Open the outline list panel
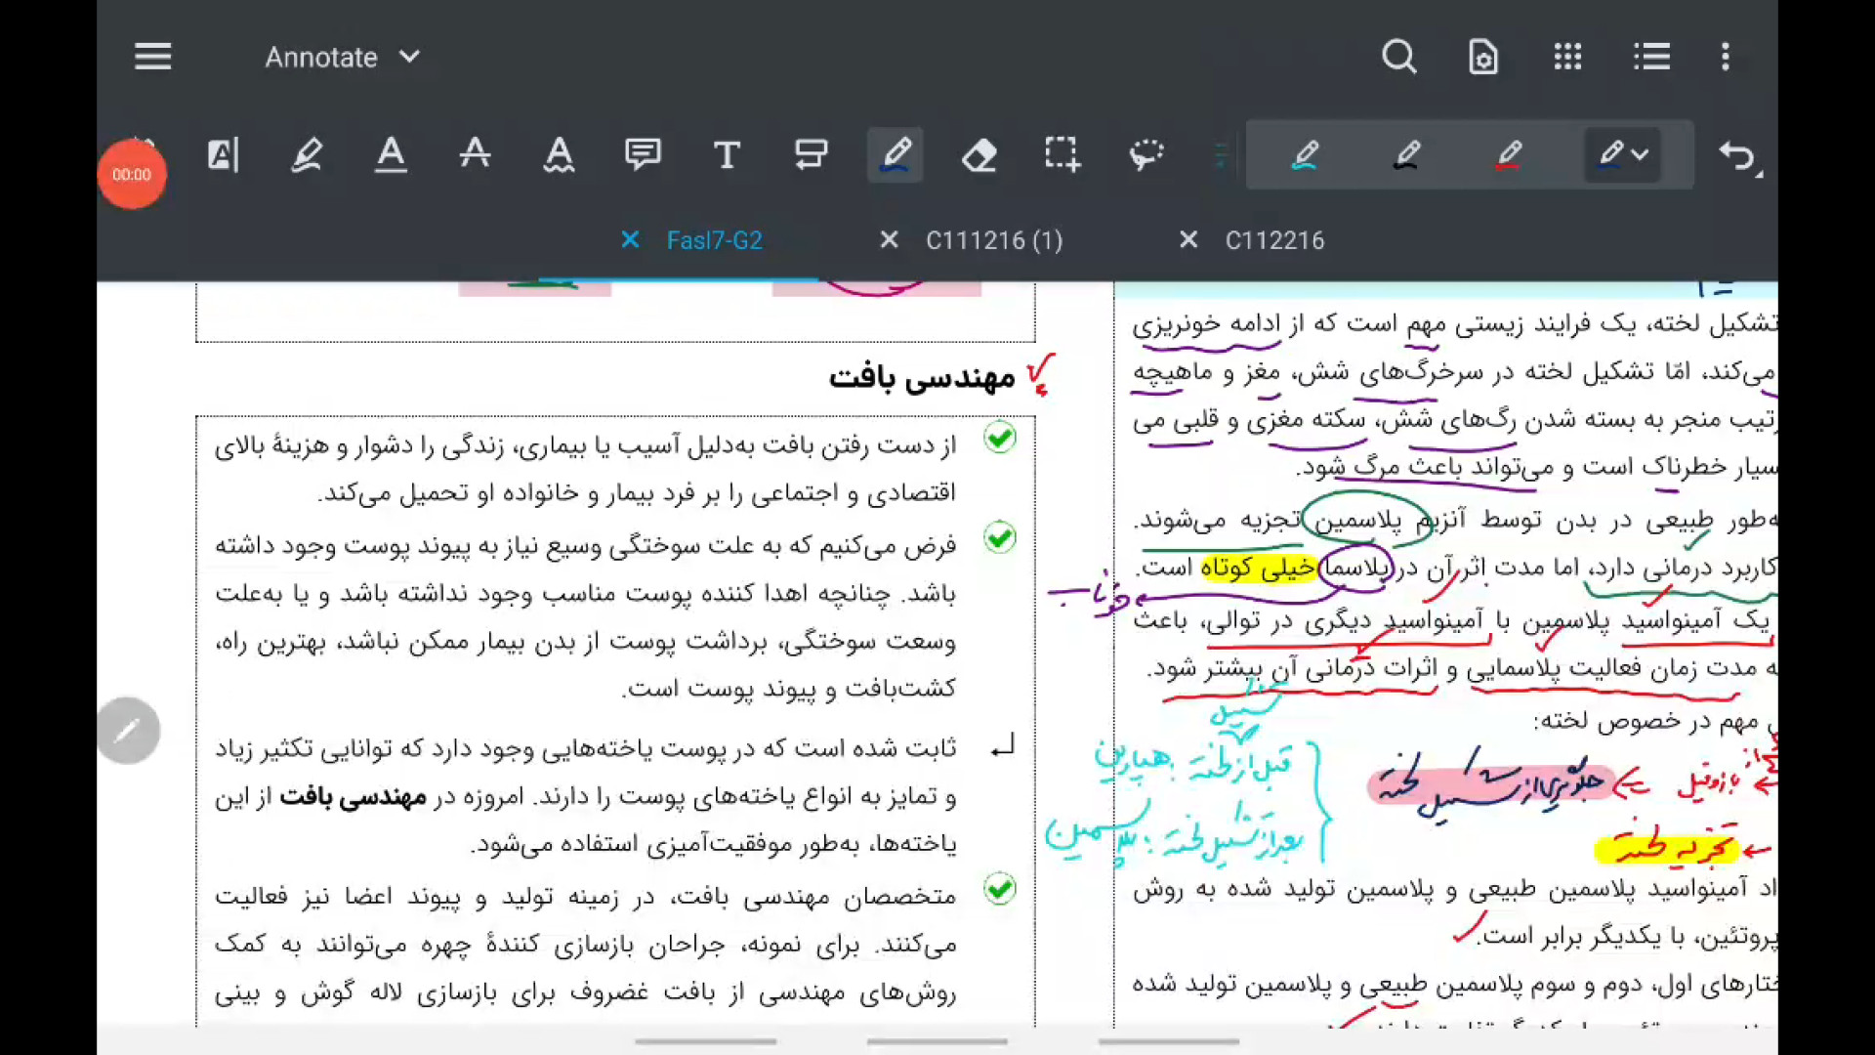The image size is (1875, 1055). click(x=1651, y=57)
